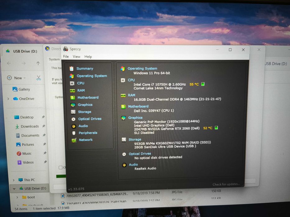Open Videos folder in File Explorer sidebar
This screenshot has width=290, height=217.
(x=25, y=162)
